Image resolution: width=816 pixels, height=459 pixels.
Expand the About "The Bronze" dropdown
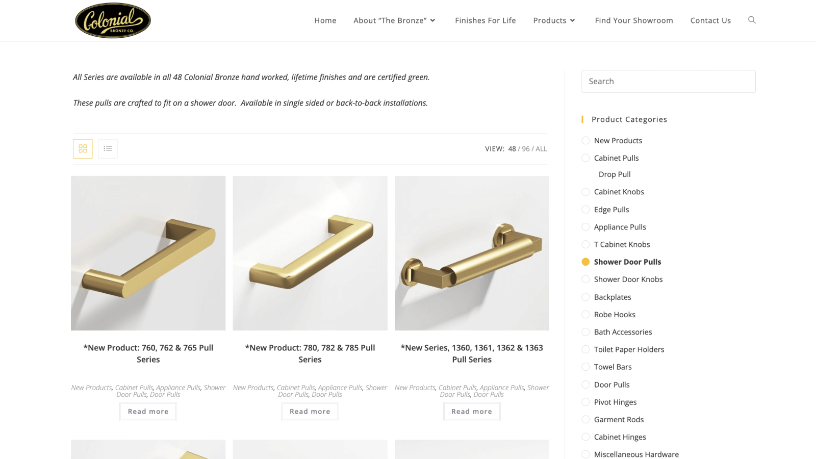(x=395, y=20)
